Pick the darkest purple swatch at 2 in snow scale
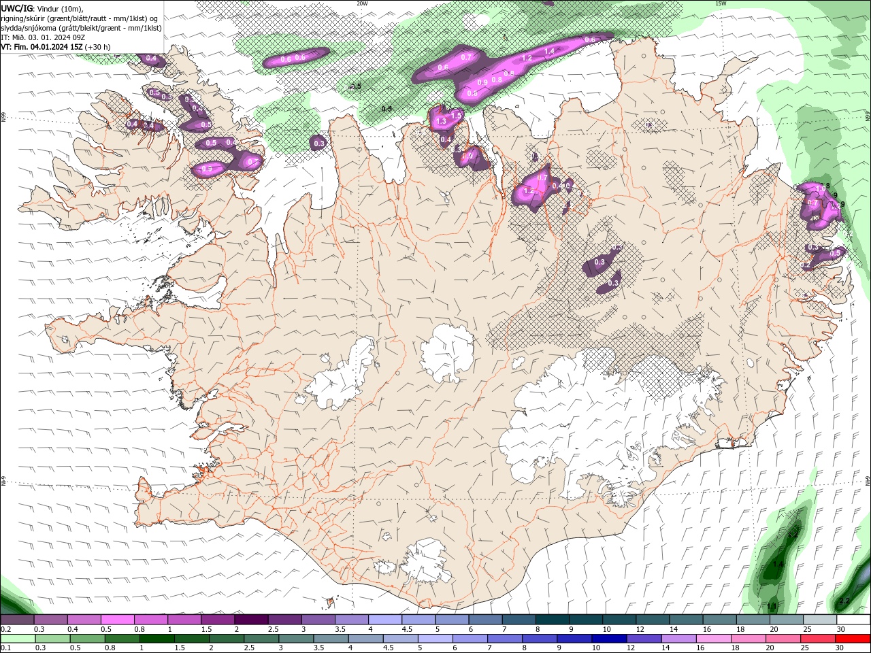The height and width of the screenshot is (653, 871). pyautogui.click(x=250, y=620)
